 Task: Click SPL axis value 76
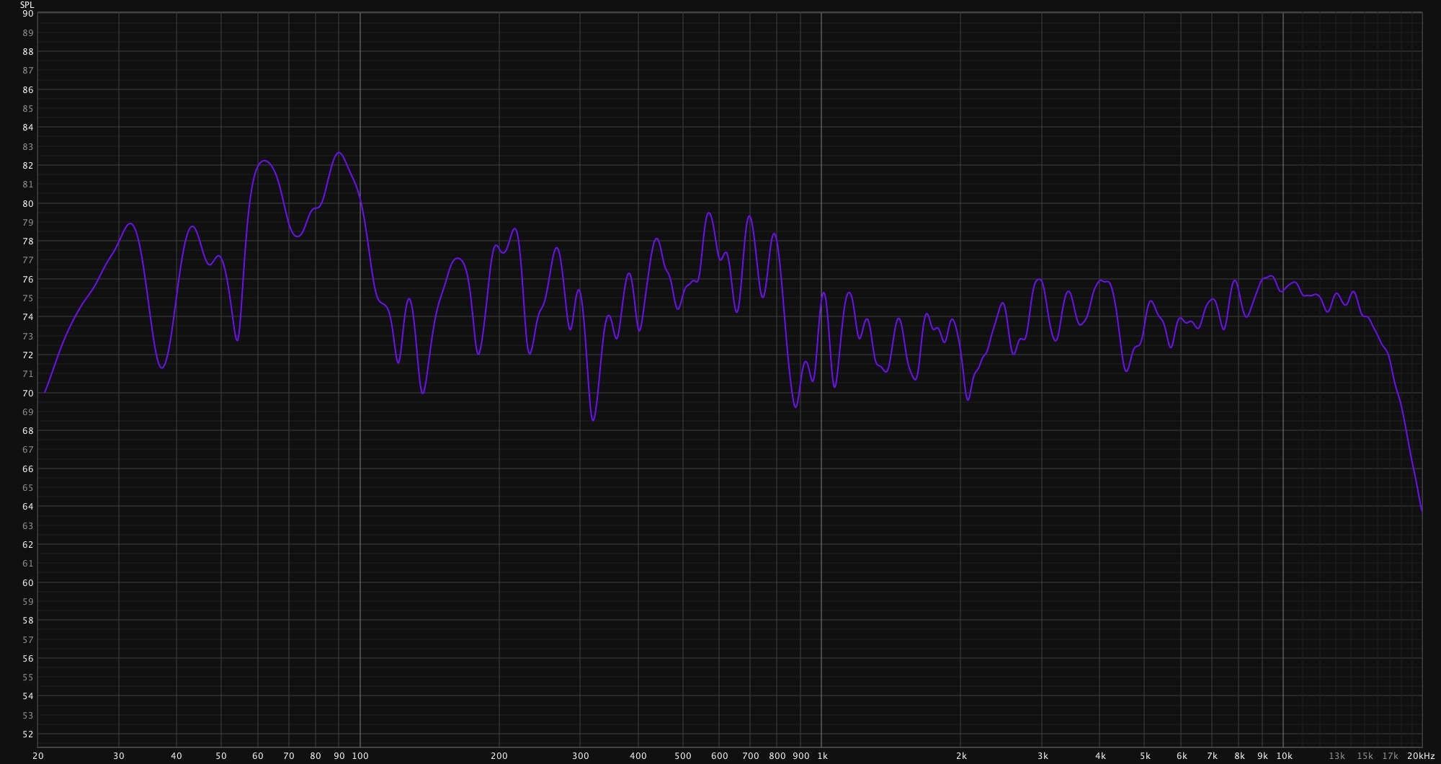coord(28,280)
